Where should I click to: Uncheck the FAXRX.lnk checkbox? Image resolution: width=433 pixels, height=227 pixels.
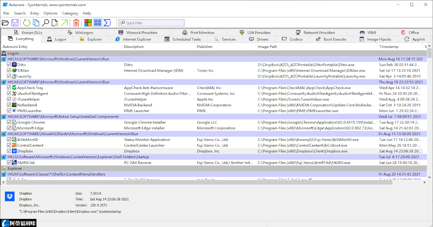coord(9,163)
